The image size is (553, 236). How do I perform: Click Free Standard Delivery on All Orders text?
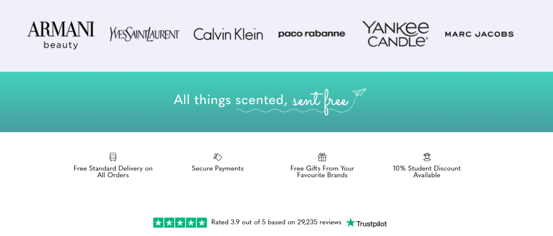coord(113,172)
